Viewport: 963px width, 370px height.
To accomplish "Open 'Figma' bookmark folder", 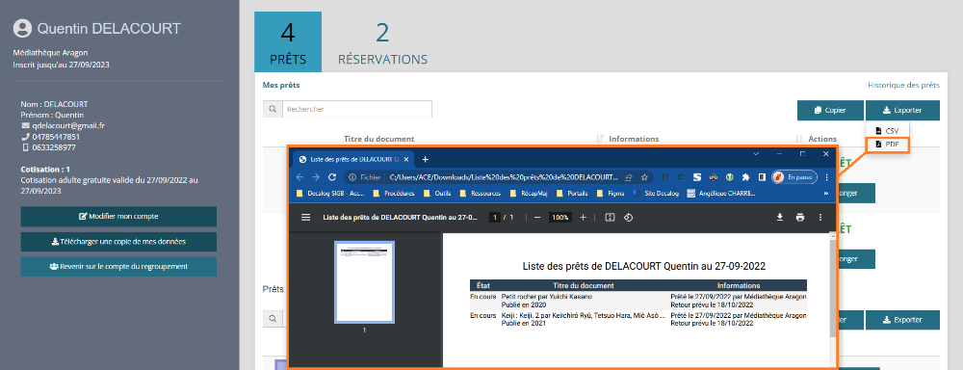I will (x=610, y=193).
